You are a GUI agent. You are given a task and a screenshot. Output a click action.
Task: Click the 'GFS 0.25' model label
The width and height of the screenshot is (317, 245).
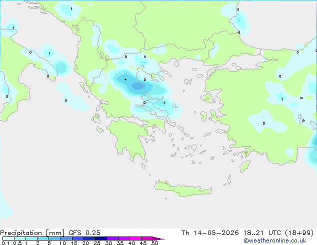pyautogui.click(x=84, y=233)
